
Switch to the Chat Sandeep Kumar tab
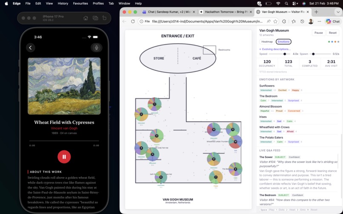[168, 12]
